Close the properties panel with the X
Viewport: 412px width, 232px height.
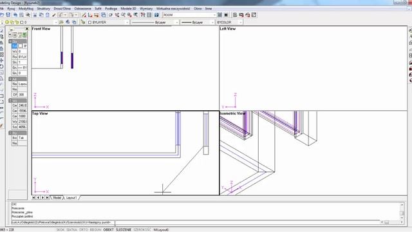26,28
